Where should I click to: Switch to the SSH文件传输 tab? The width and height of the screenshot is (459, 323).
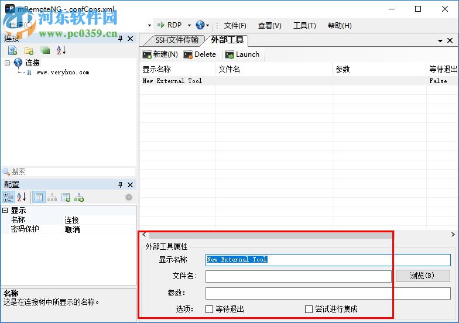pos(177,40)
